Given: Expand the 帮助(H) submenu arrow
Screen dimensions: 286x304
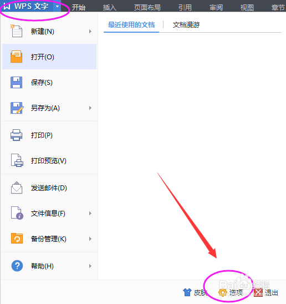Looking at the screenshot, I should point(90,266).
